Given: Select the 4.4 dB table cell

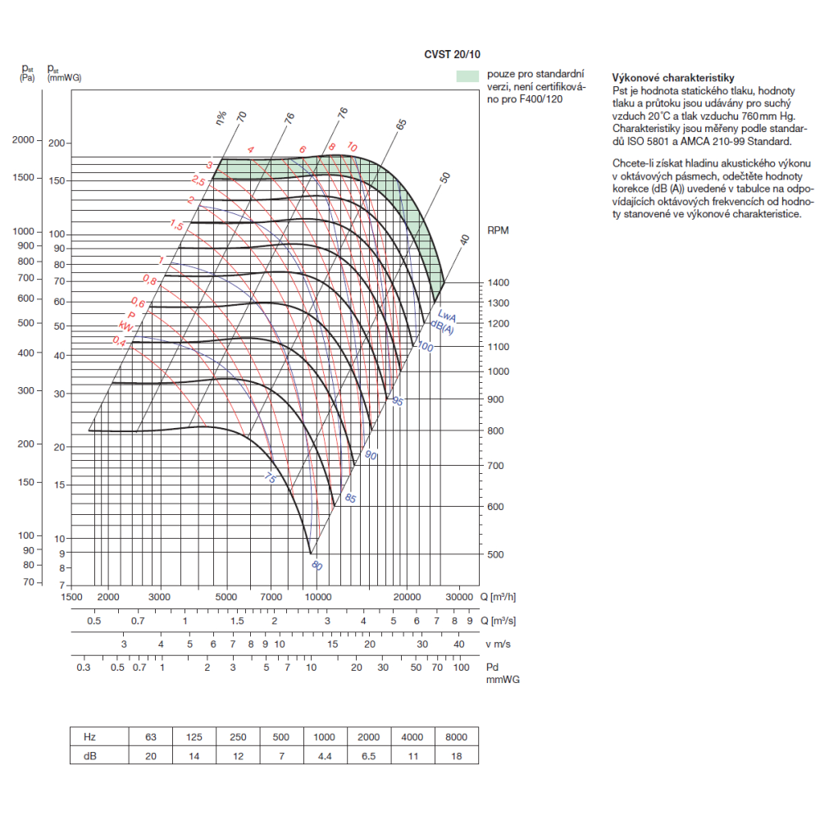Looking at the screenshot, I should 326,754.
